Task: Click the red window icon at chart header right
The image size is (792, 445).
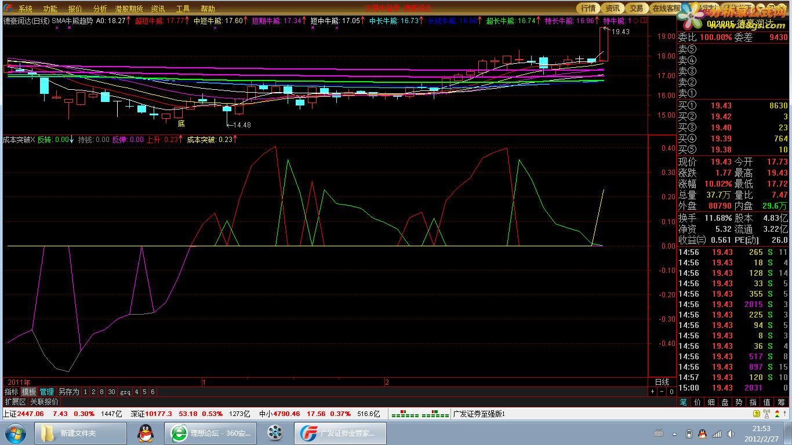Action: tap(643, 20)
